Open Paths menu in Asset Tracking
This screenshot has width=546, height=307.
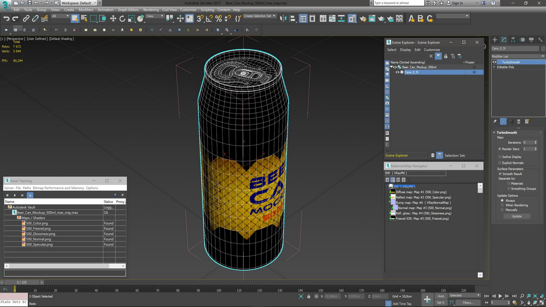tap(27, 188)
